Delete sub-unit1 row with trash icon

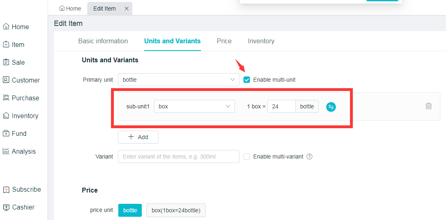click(x=429, y=106)
